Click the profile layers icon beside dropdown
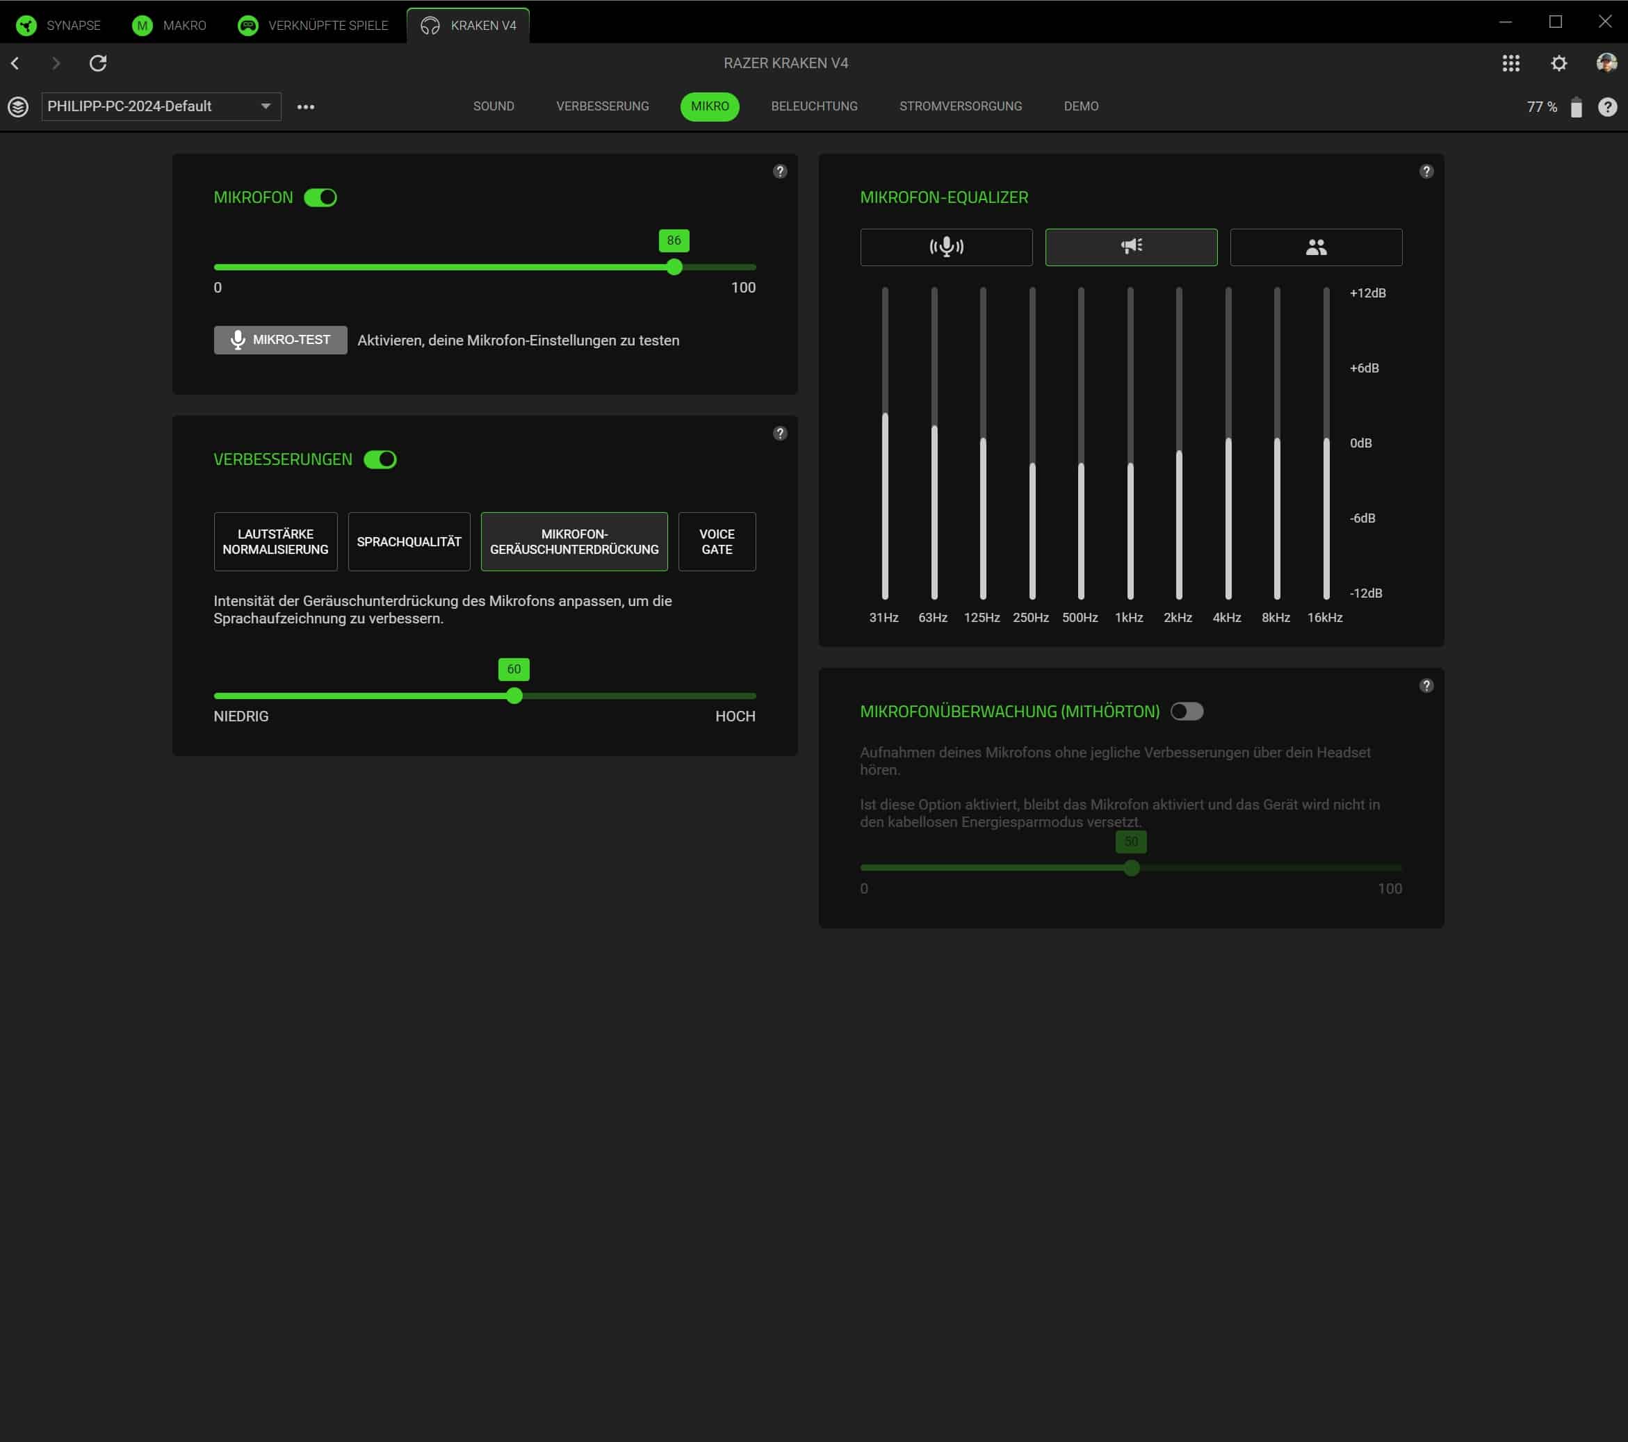 coord(18,107)
